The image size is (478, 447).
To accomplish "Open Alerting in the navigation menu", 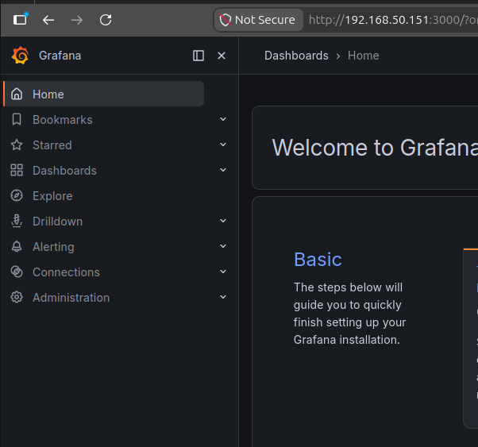I will pyautogui.click(x=53, y=247).
